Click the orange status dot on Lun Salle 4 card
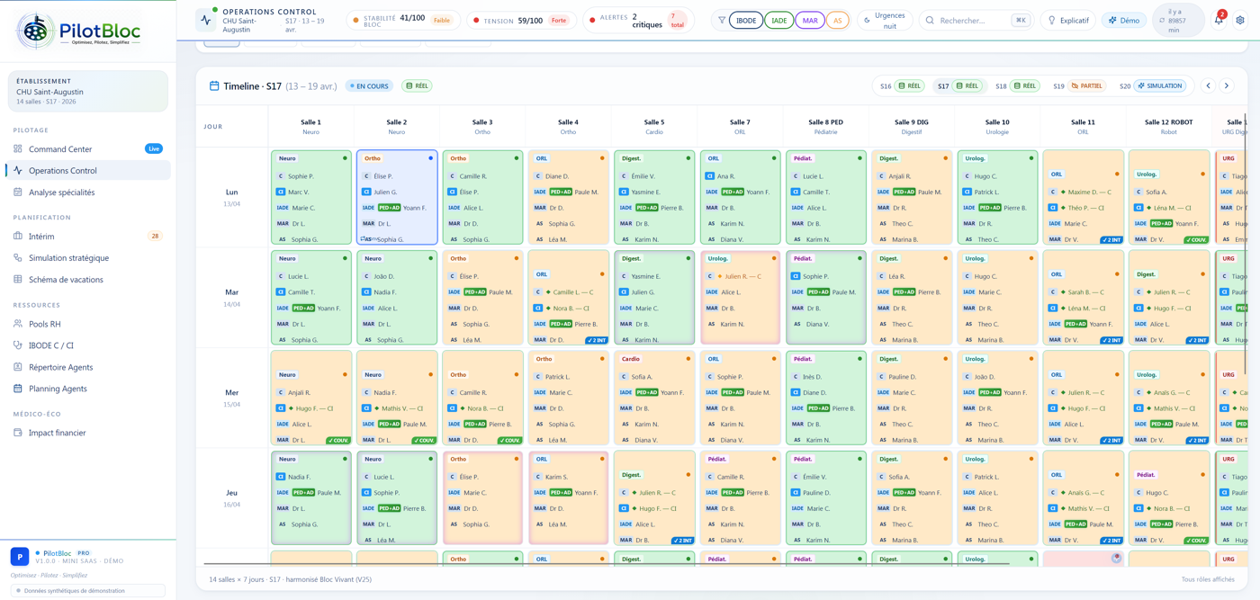Viewport: 1260px width, 600px height. [x=602, y=158]
